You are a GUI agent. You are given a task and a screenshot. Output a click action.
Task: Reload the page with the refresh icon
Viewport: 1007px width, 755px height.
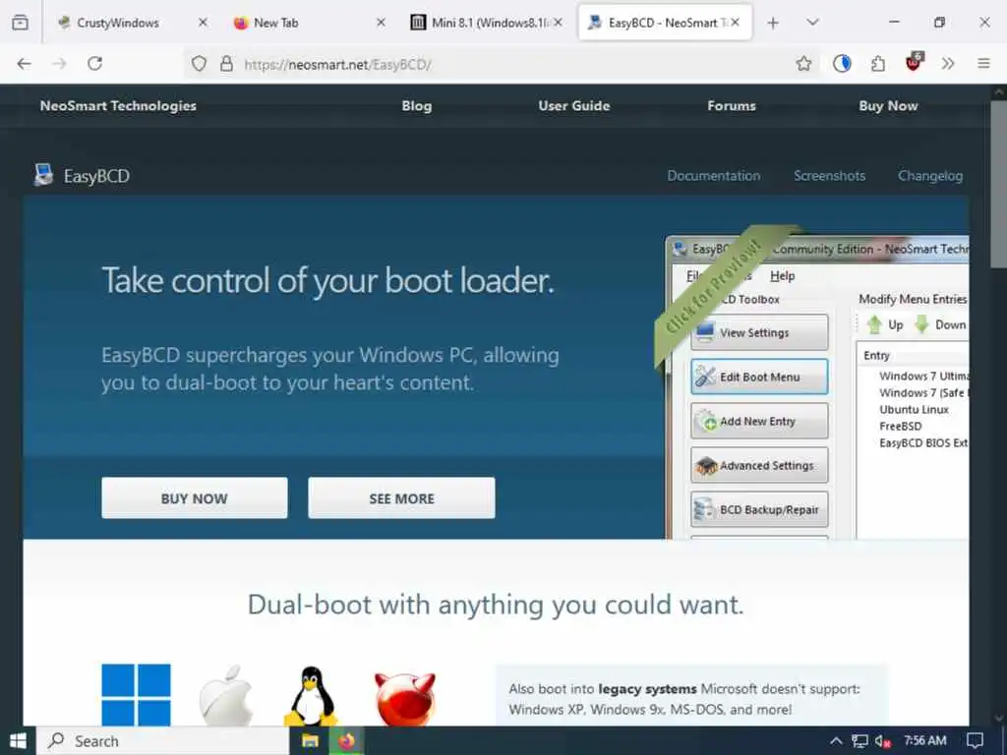click(x=95, y=64)
